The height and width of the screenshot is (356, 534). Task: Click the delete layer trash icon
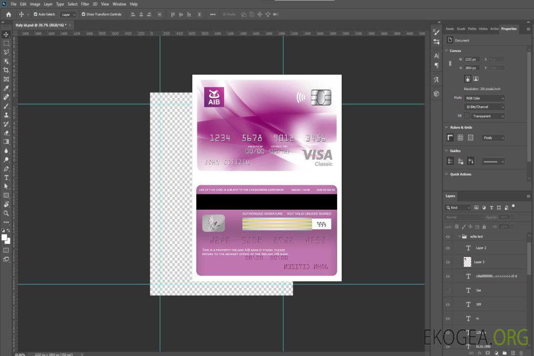(521, 353)
